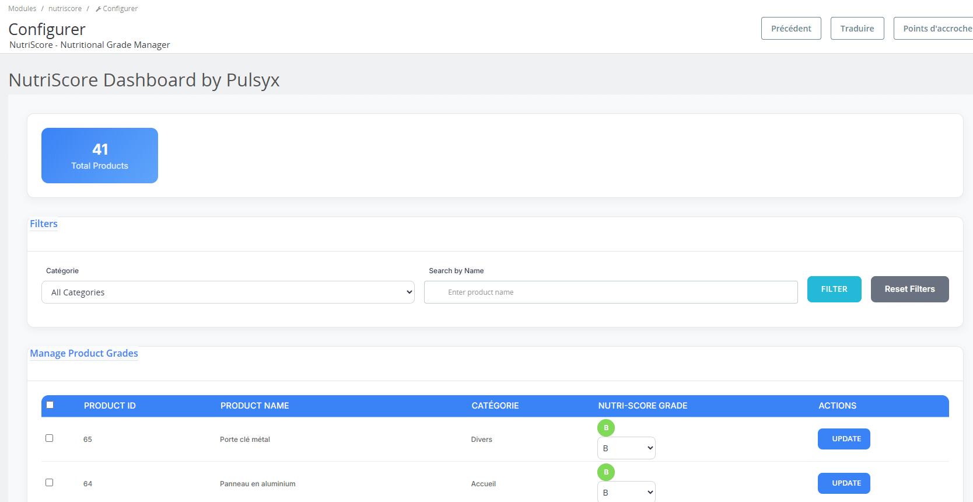Focus the Enter product name search field
The width and height of the screenshot is (973, 502).
(611, 292)
